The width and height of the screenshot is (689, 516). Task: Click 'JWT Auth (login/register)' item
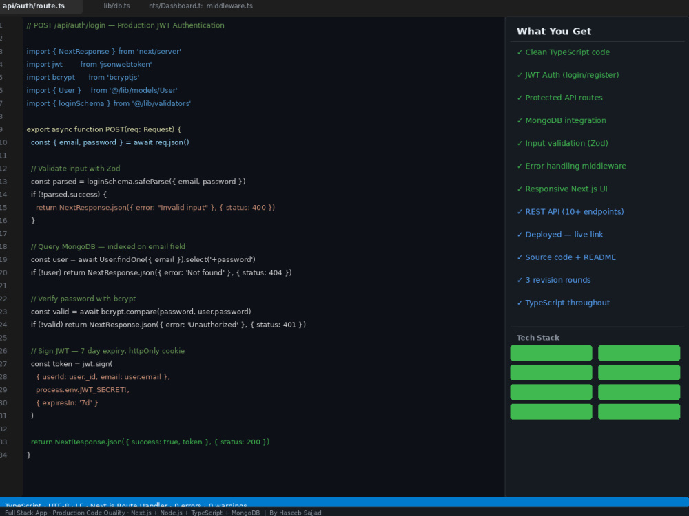[x=568, y=75]
